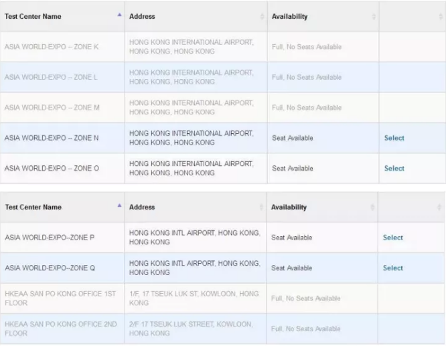The width and height of the screenshot is (446, 346).
Task: Click Zone K 'Full, No Seats Available' text
Action: pos(307,47)
